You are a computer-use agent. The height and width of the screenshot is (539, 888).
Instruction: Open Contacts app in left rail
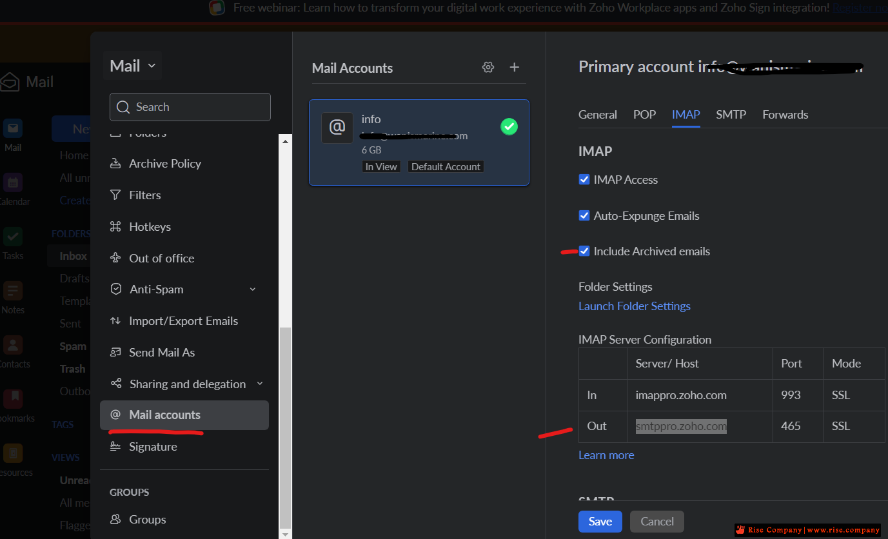(x=13, y=351)
